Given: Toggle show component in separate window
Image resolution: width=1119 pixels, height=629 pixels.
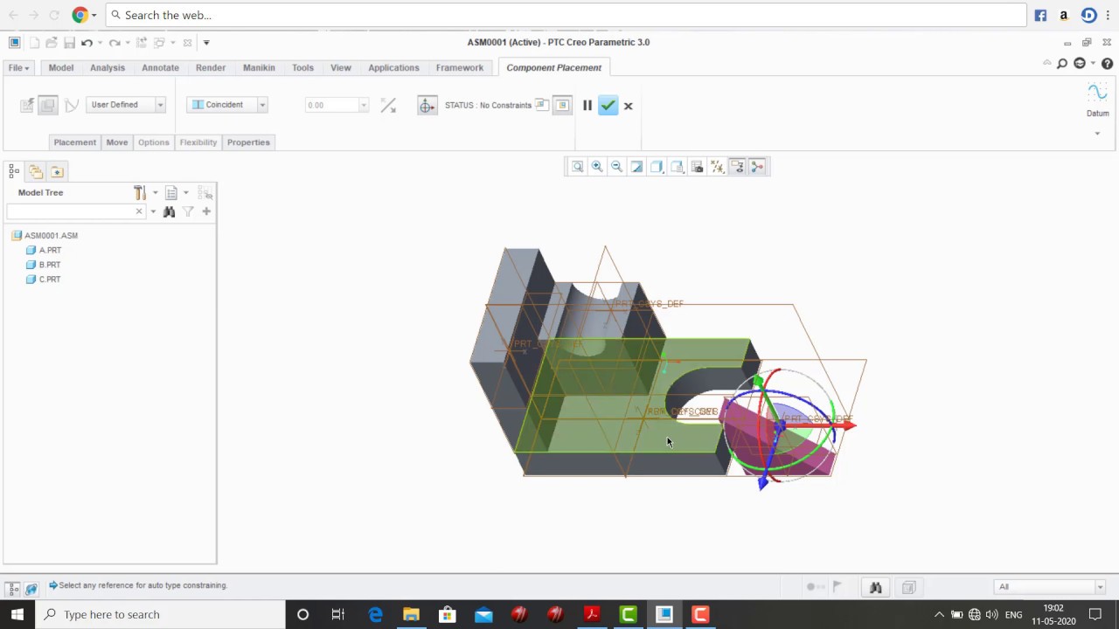Looking at the screenshot, I should pyautogui.click(x=542, y=105).
